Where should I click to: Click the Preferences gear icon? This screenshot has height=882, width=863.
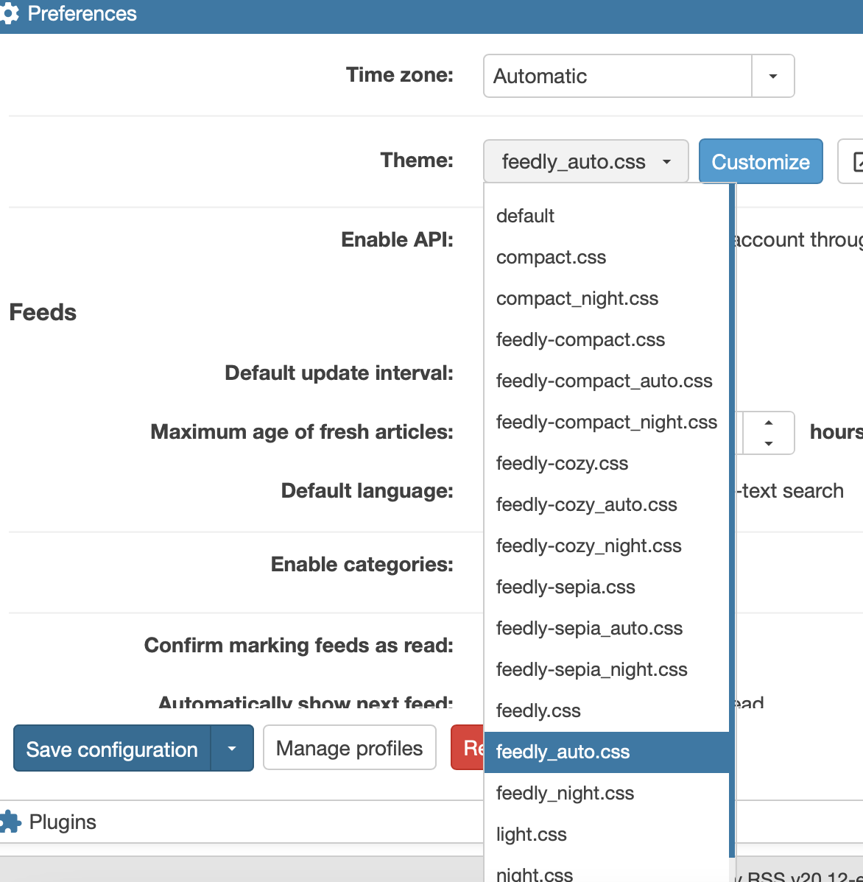[x=8, y=13]
